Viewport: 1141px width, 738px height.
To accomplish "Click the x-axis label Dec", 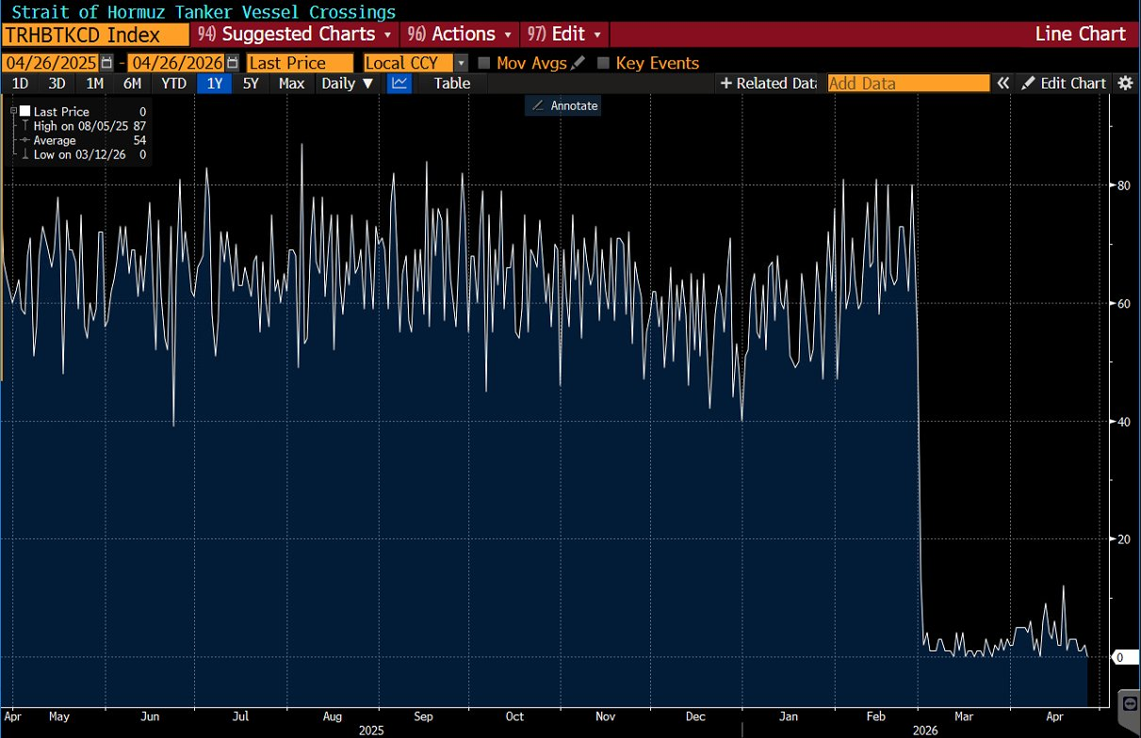I will point(695,716).
